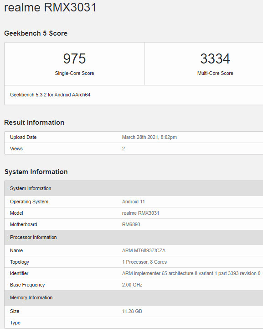This screenshot has width=263, height=329.
Task: Click the Processor Information section header
Action: click(134, 237)
